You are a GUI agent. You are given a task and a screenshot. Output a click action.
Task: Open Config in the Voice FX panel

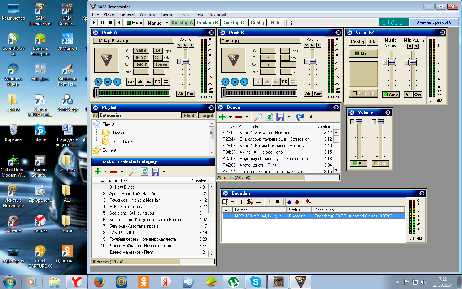click(x=357, y=42)
